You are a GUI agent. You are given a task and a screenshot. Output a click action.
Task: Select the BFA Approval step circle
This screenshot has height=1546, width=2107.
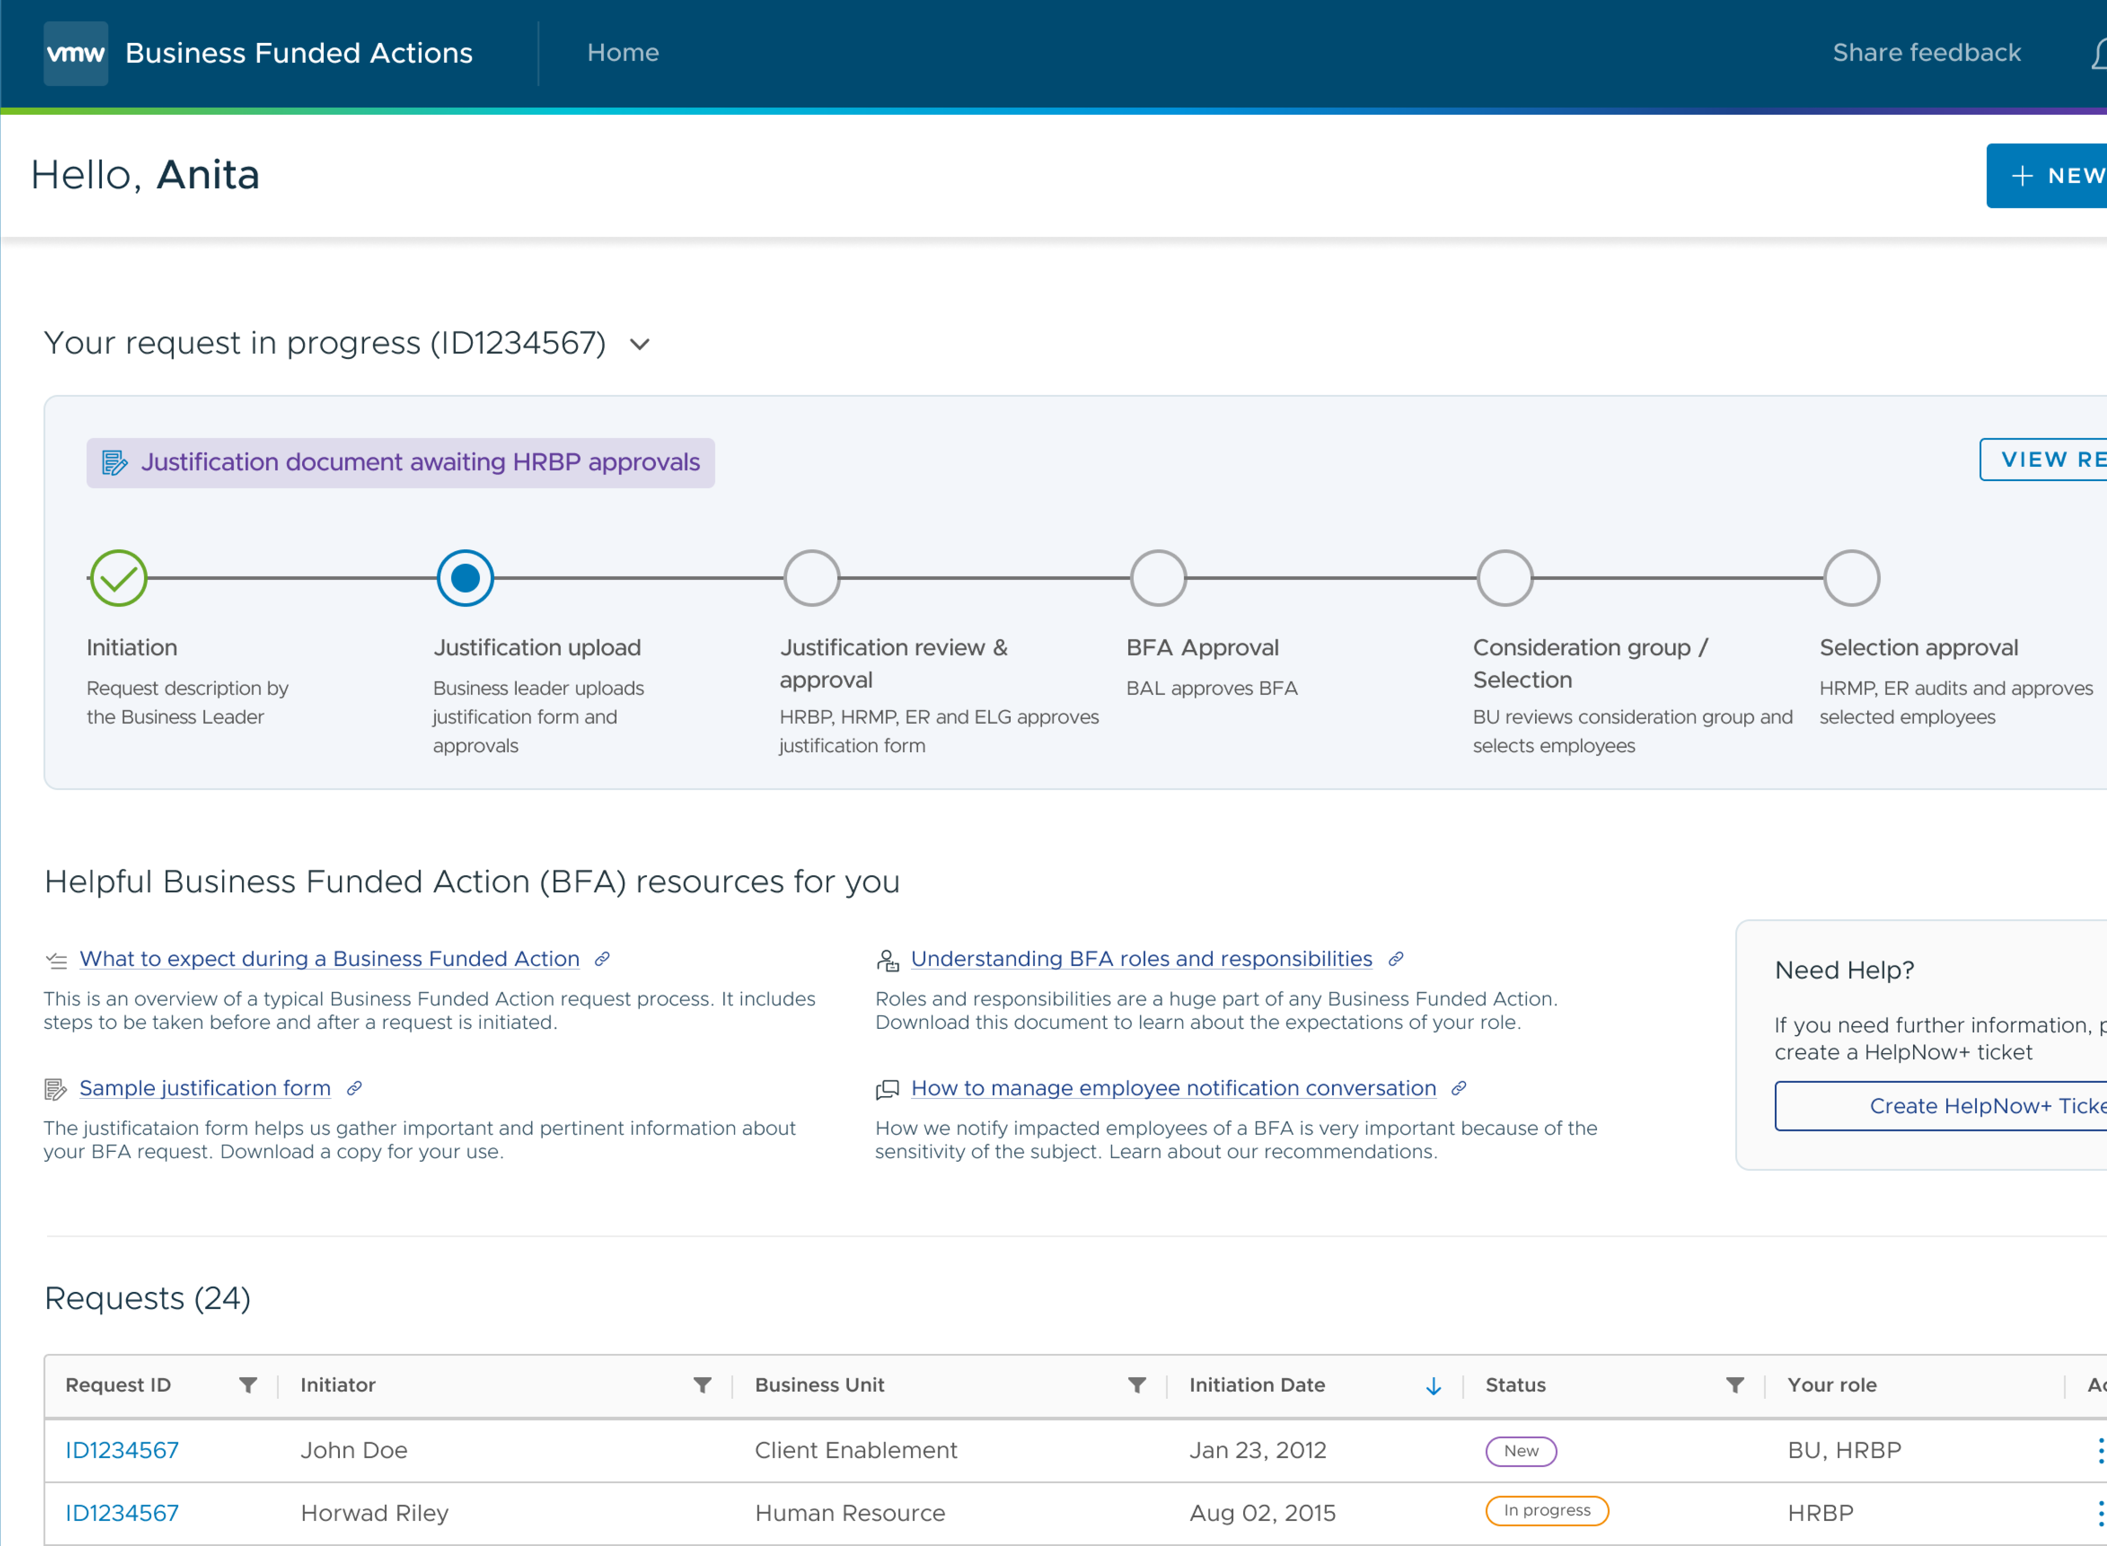coord(1158,578)
